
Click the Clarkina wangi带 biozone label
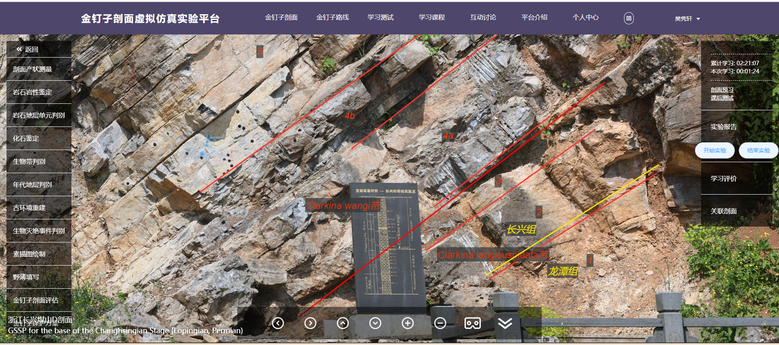click(343, 206)
